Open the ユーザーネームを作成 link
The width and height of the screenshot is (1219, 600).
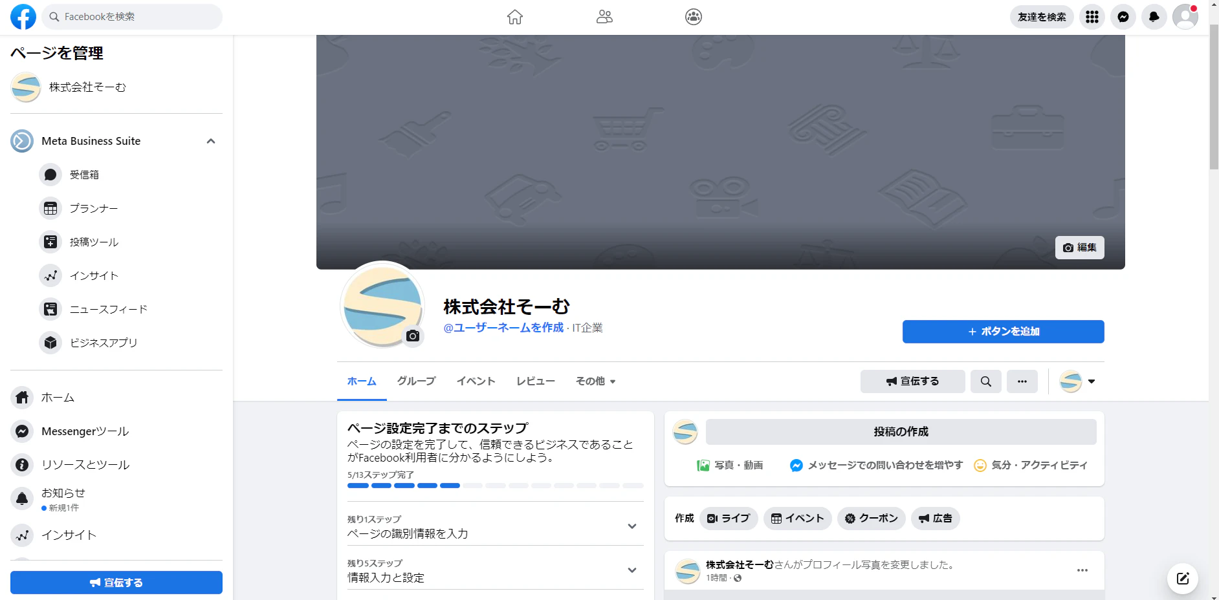[503, 328]
